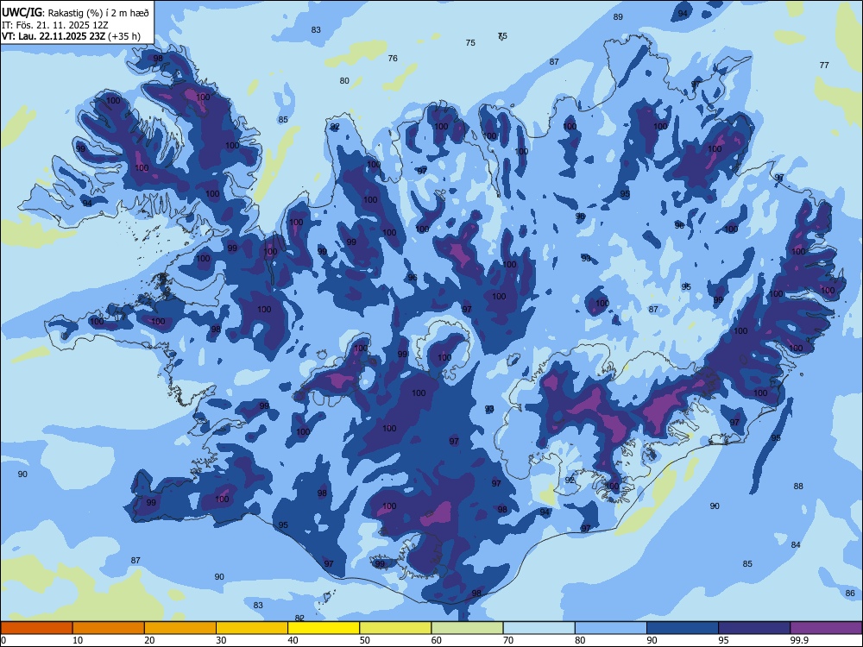Pick the pale green 60–70 legend swatch
Viewport: 863px width, 647px height.
pyautogui.click(x=467, y=628)
